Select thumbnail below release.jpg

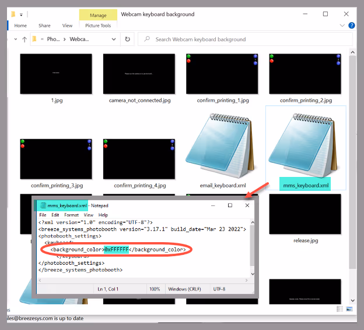(x=305, y=292)
